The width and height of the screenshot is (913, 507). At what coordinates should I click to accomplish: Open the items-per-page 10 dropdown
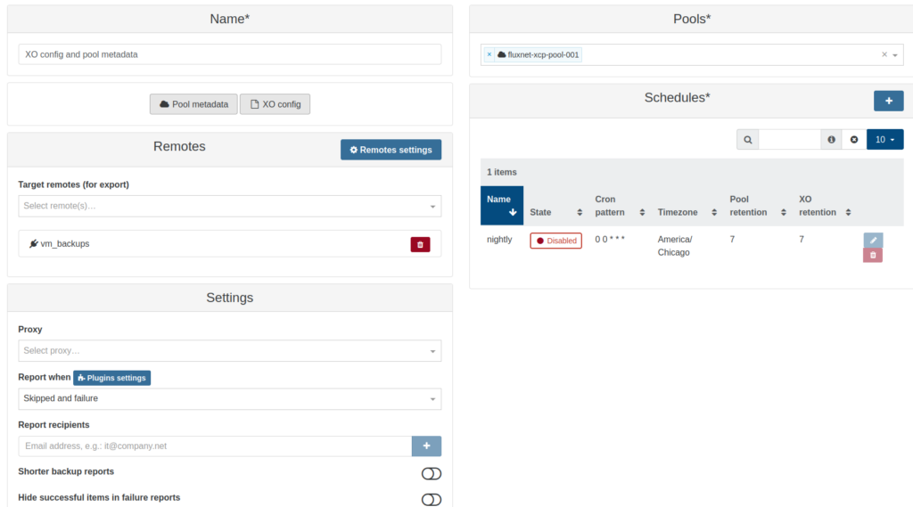884,140
